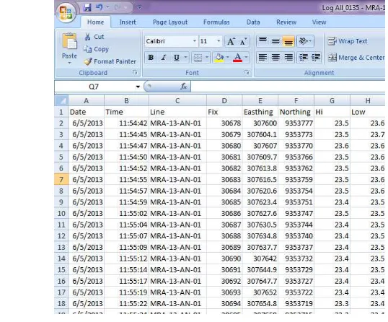Select column F header
This screenshot has height=322, width=388.
point(296,101)
